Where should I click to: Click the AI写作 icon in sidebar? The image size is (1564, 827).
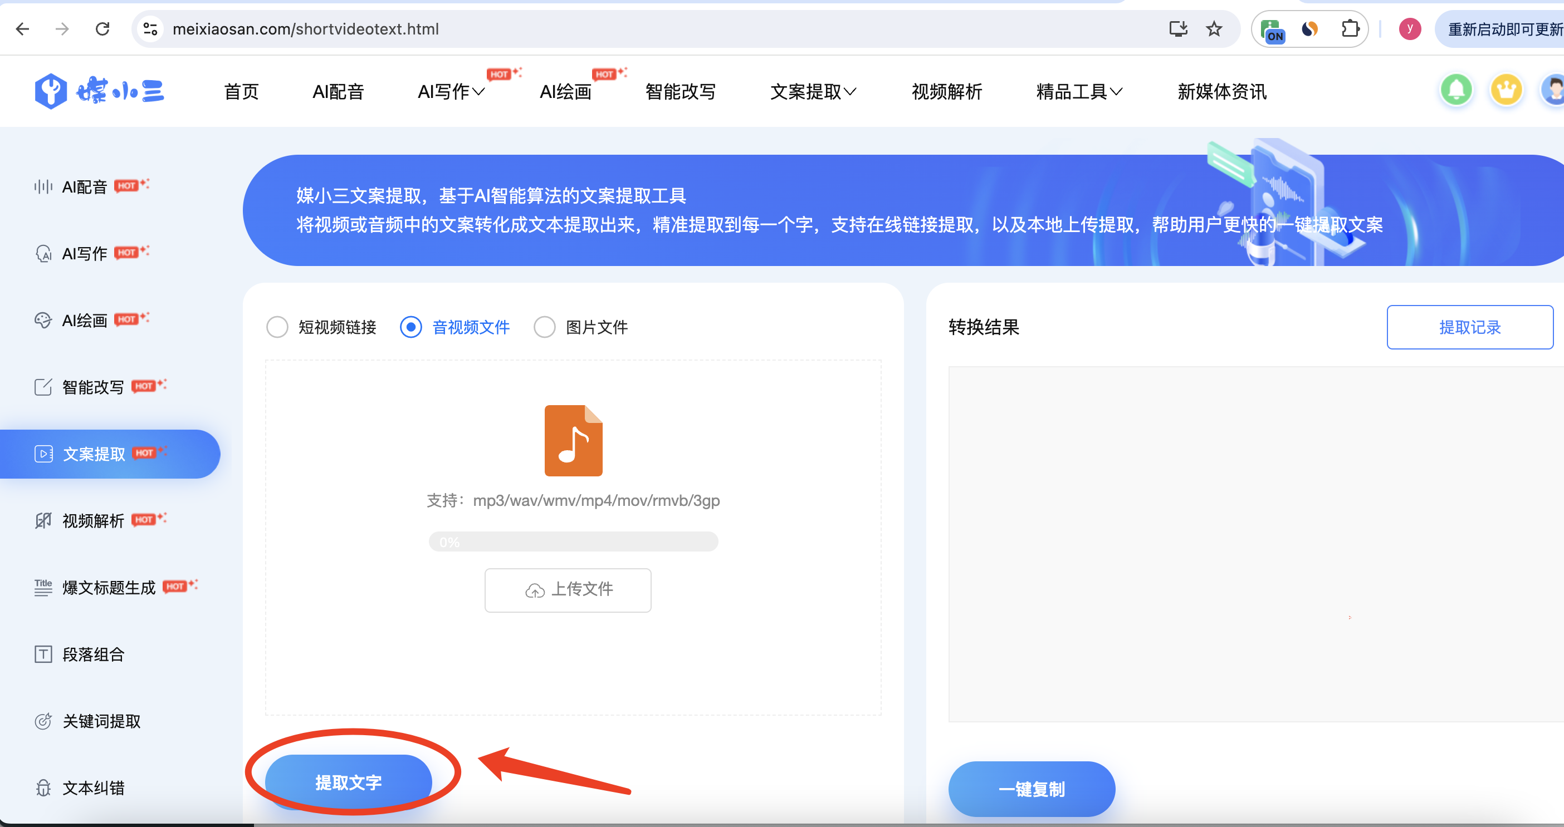[43, 253]
